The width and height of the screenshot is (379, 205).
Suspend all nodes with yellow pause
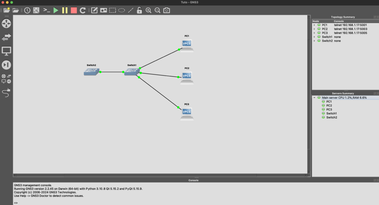click(65, 10)
